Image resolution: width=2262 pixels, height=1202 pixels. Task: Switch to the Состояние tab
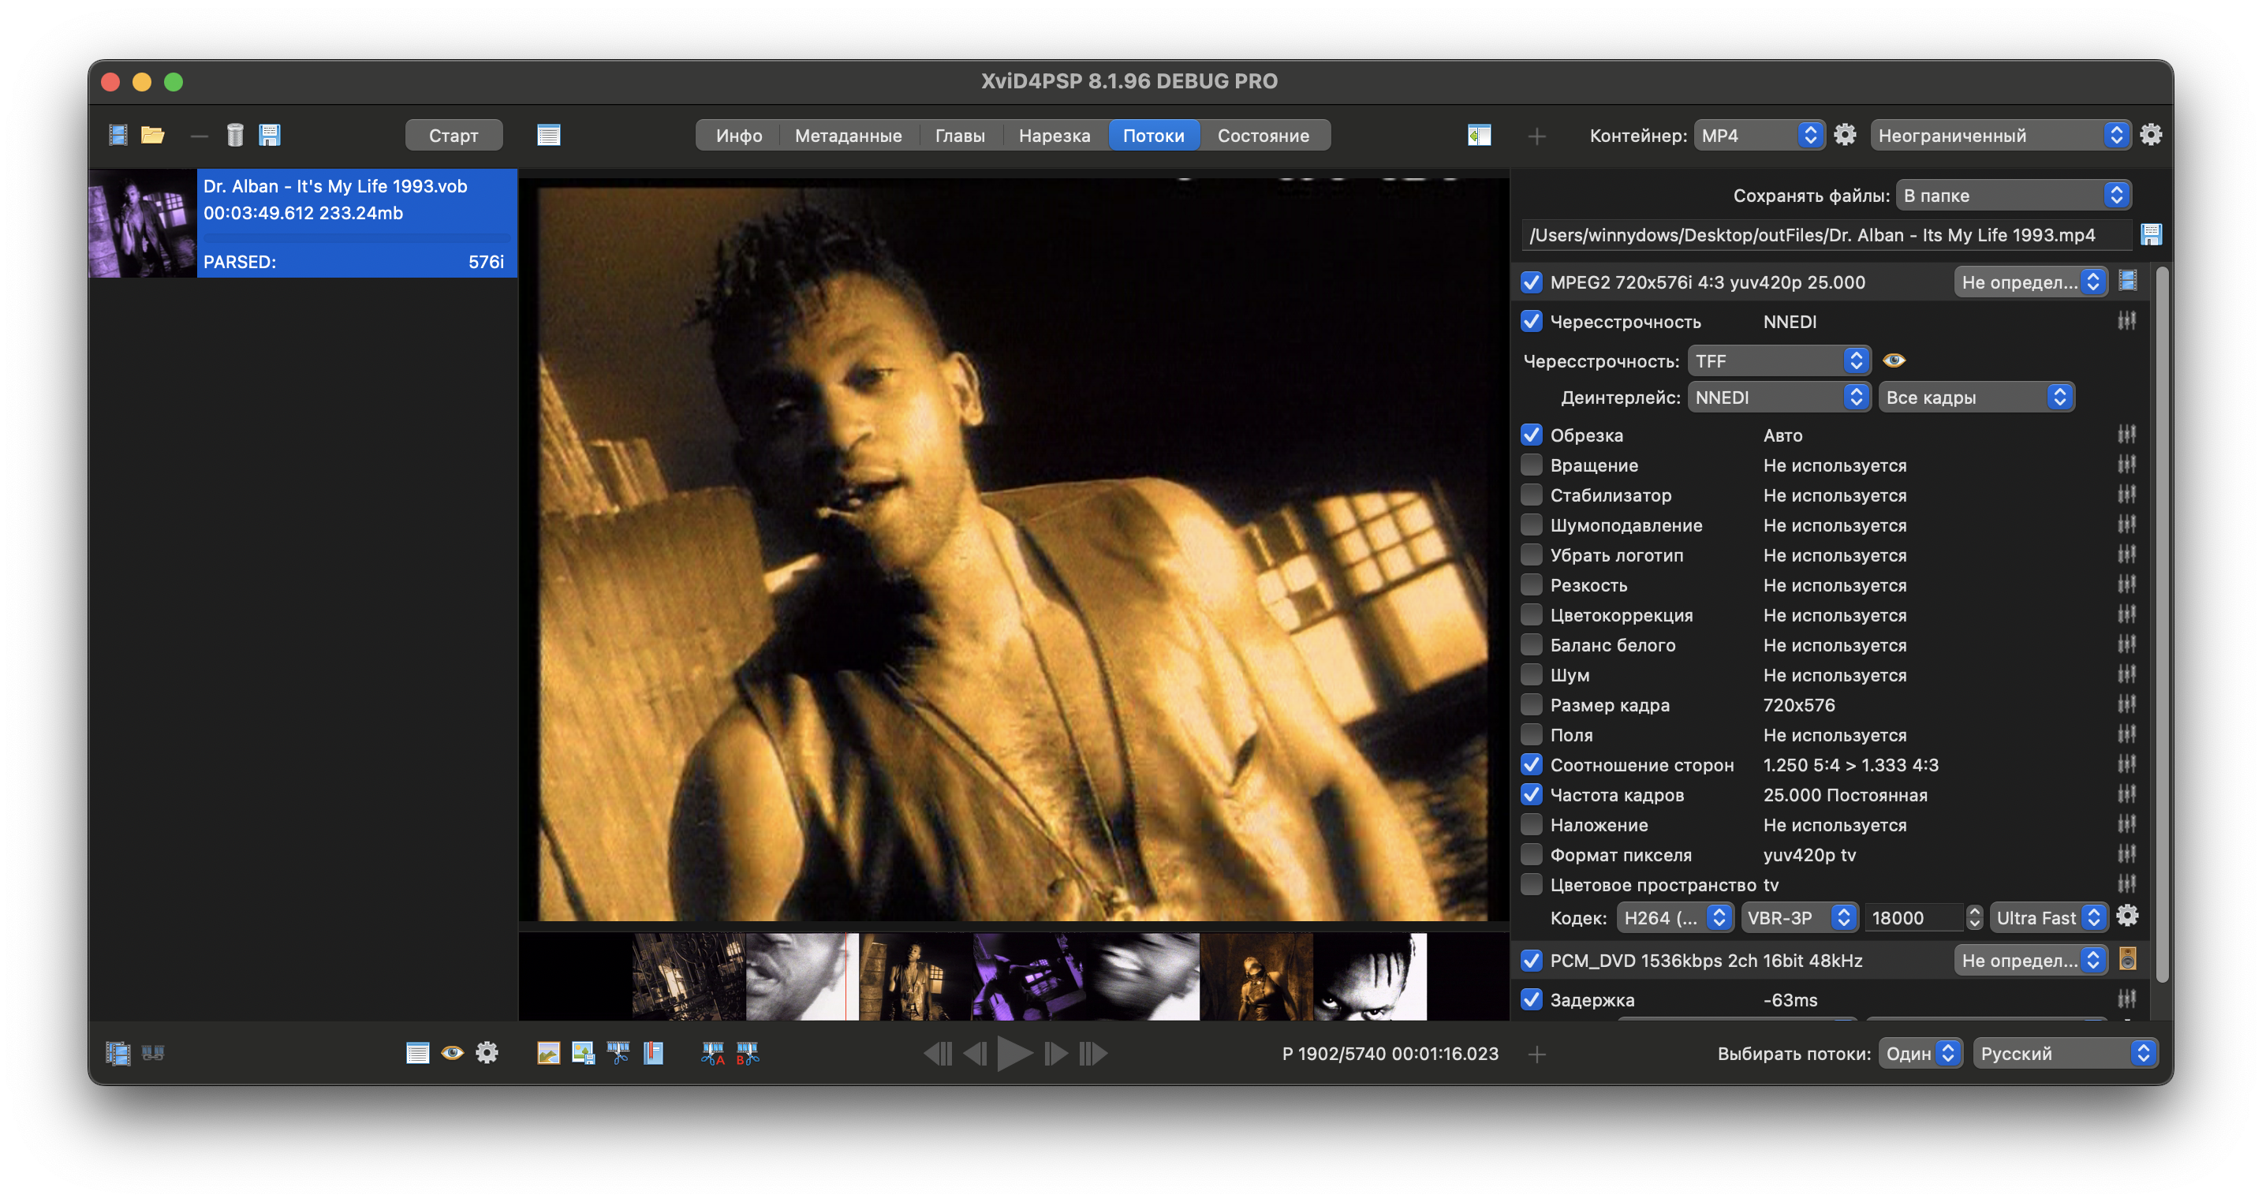point(1263,135)
